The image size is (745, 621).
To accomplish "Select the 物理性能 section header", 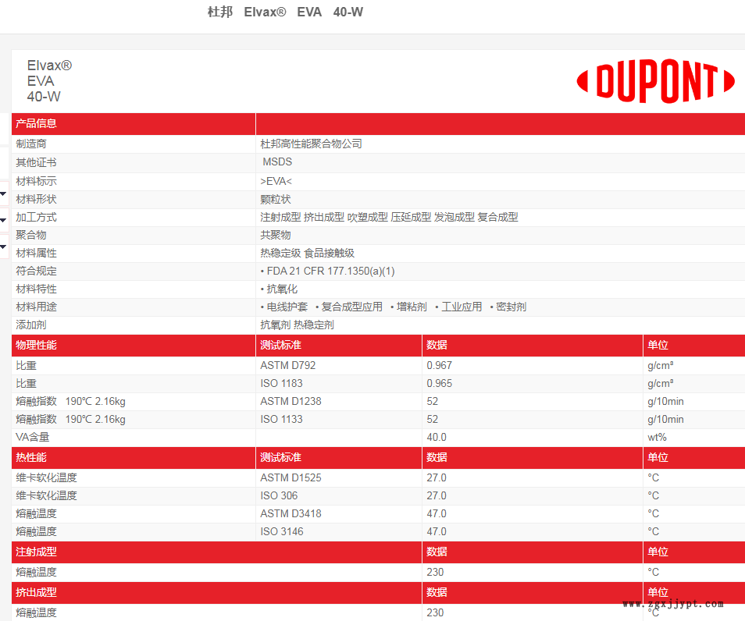I will tap(37, 346).
